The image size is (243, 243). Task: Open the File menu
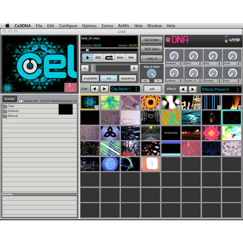[39, 26]
